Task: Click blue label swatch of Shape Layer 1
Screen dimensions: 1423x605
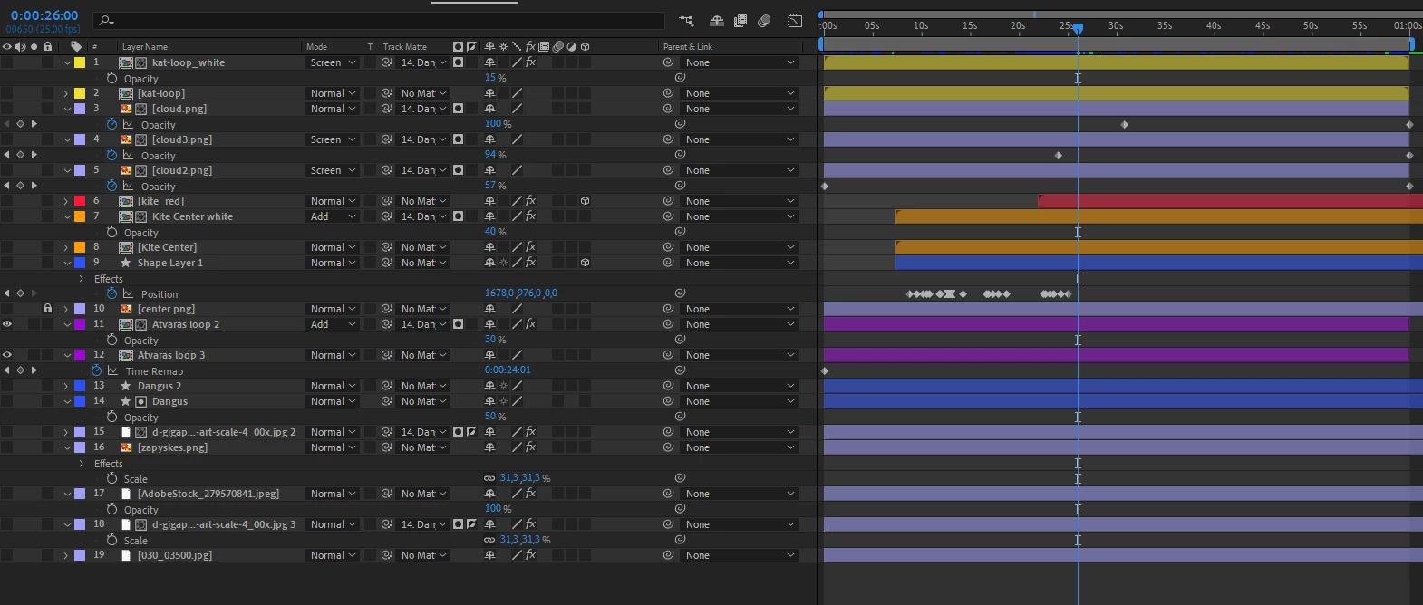Action: [x=80, y=263]
